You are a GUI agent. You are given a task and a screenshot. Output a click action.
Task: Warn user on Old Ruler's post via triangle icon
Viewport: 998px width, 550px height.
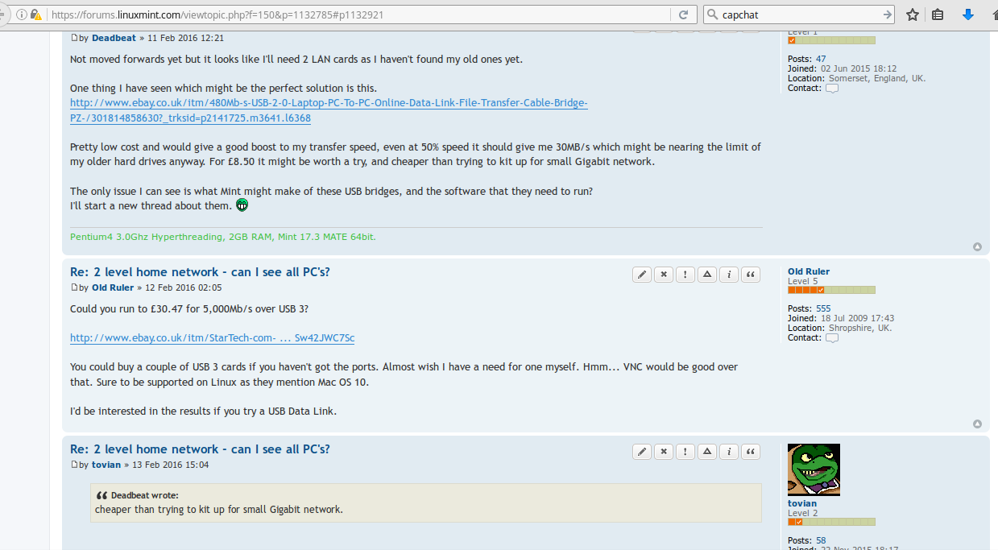tap(707, 275)
